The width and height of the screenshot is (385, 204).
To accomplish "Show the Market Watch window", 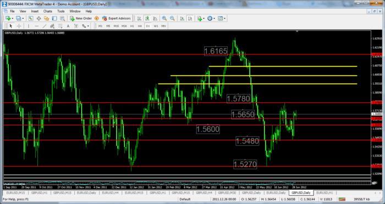I will tap(30, 18).
